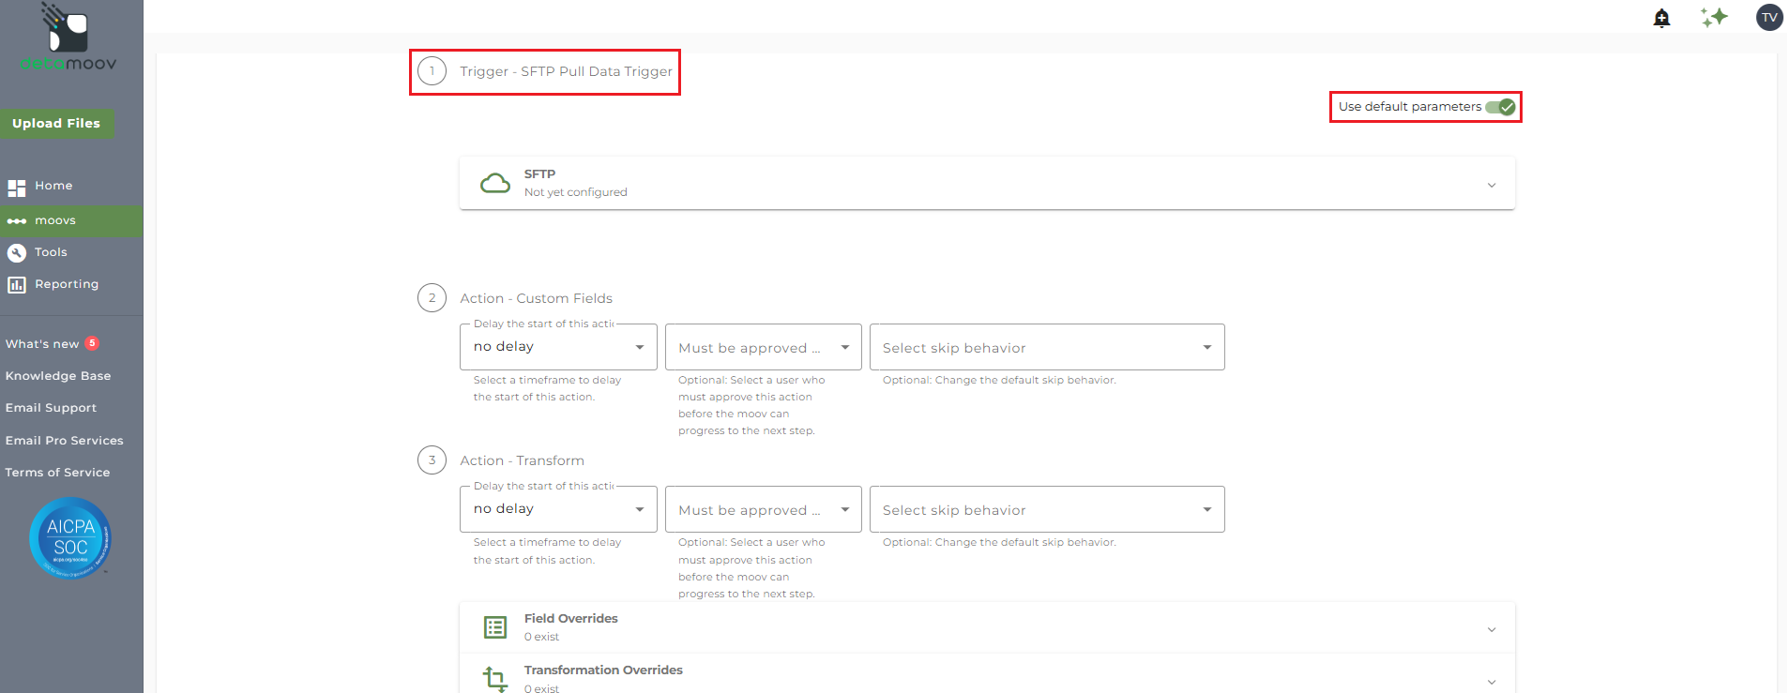Screen dimensions: 1789x693
Task: Click the SFTP cloud icon
Action: point(494,183)
